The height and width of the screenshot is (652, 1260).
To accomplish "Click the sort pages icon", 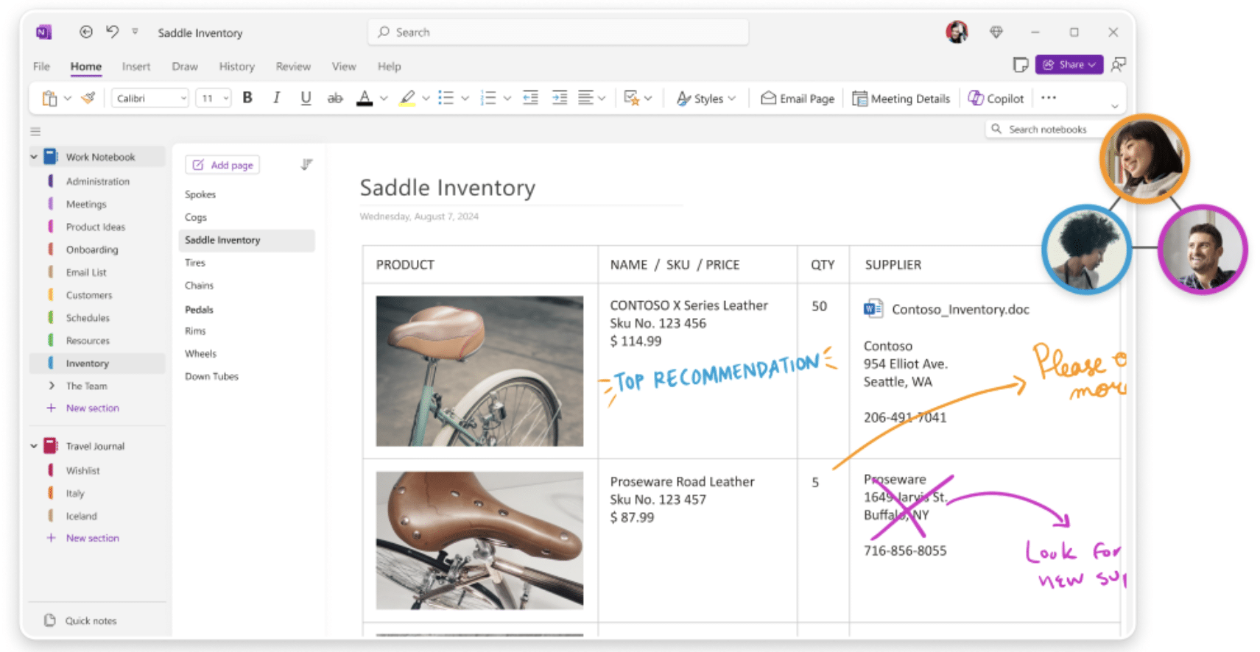I will [306, 164].
